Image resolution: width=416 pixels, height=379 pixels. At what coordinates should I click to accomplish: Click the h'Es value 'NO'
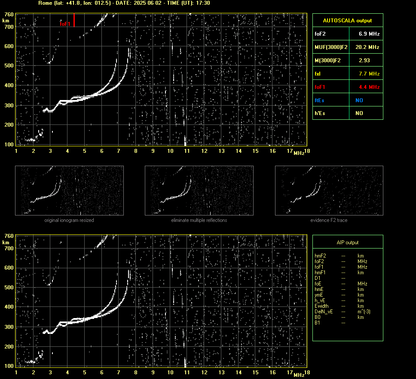(x=359, y=113)
